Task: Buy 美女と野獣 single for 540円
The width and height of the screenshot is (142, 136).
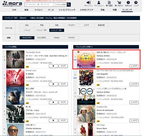Action: tap(63, 102)
